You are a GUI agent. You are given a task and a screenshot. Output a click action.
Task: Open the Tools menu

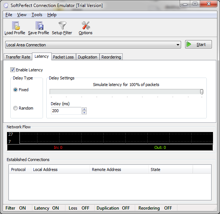[37, 15]
